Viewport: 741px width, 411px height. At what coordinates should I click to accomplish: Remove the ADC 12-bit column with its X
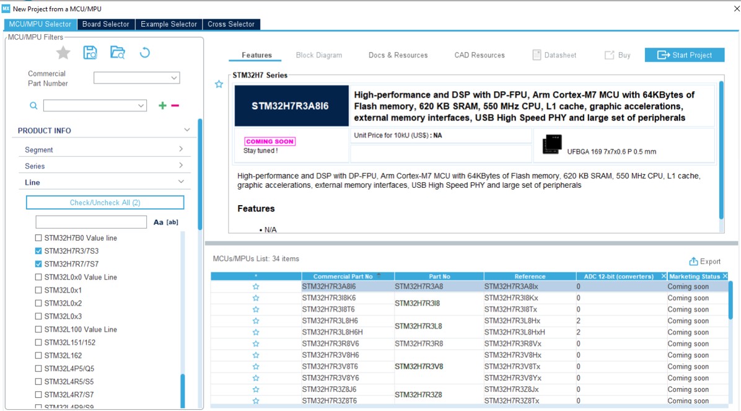(664, 276)
